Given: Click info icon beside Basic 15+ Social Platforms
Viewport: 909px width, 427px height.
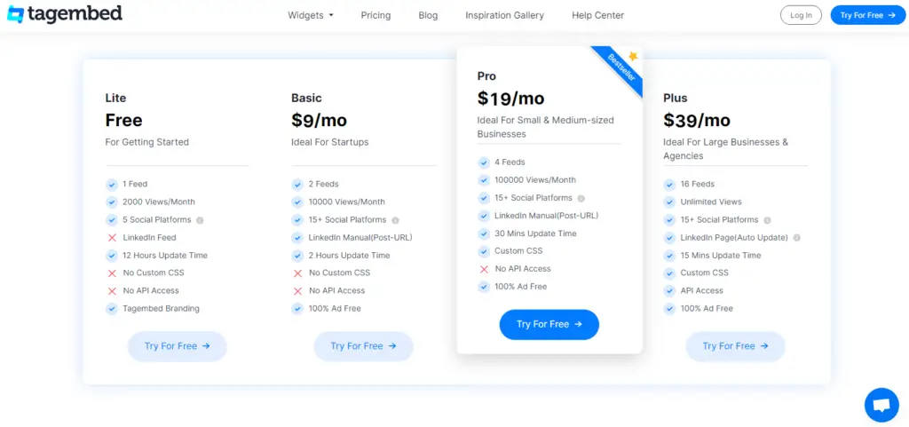Looking at the screenshot, I should pos(395,221).
